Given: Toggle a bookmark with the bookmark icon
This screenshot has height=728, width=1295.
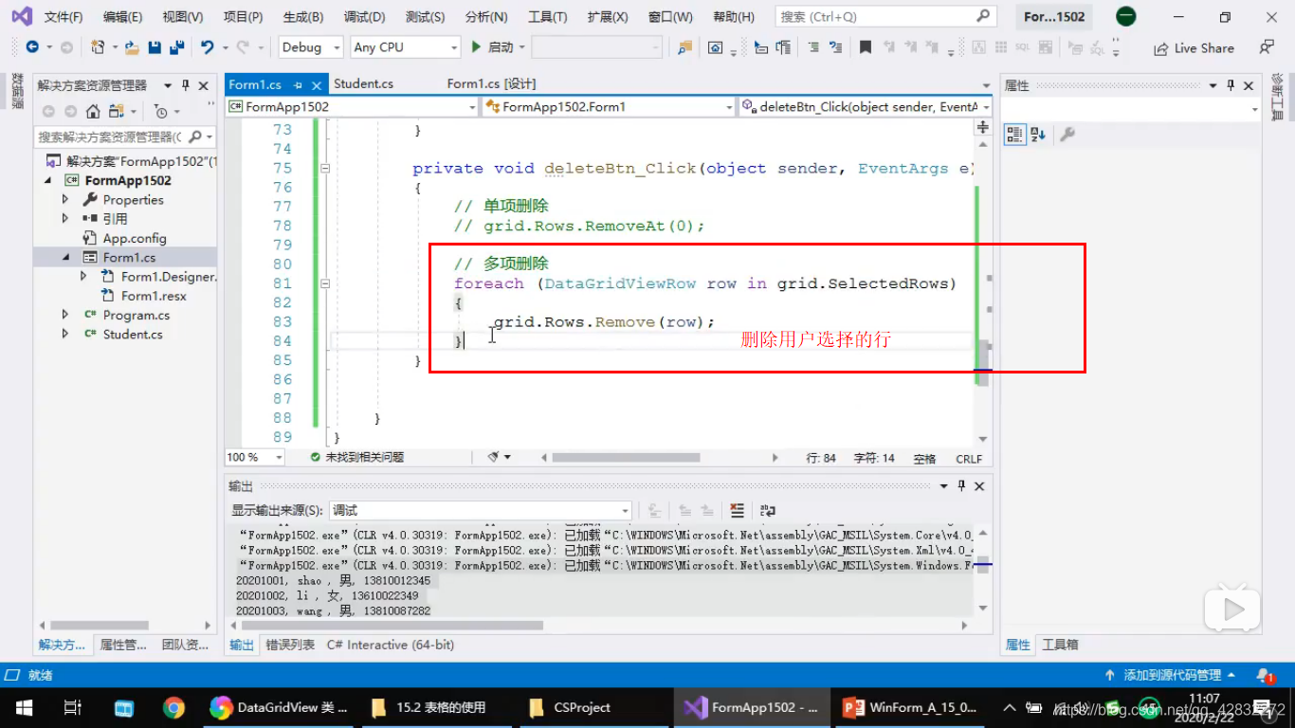Looking at the screenshot, I should click(x=866, y=47).
